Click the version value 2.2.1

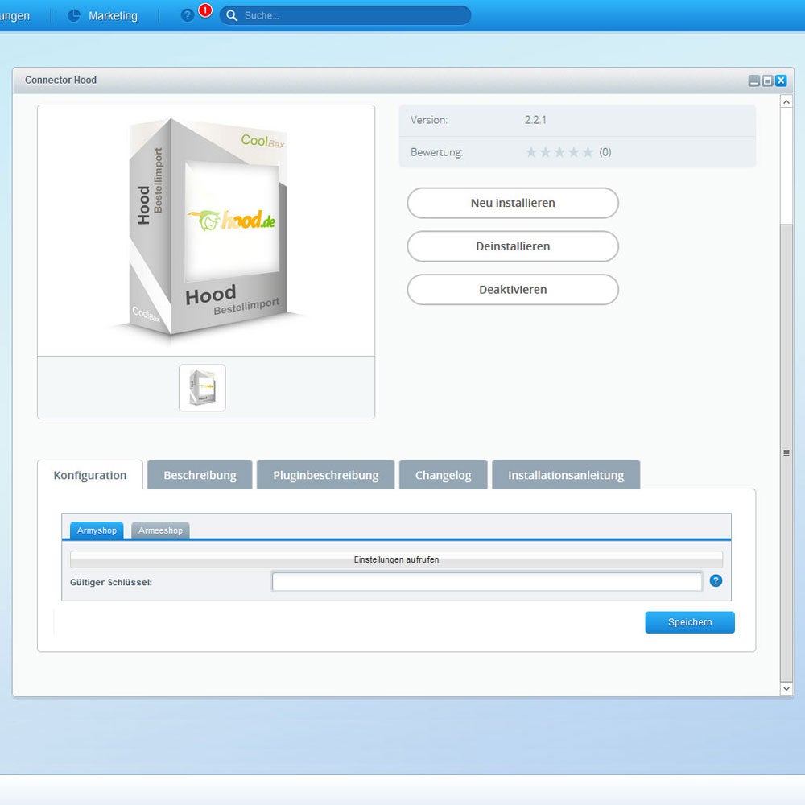(535, 120)
